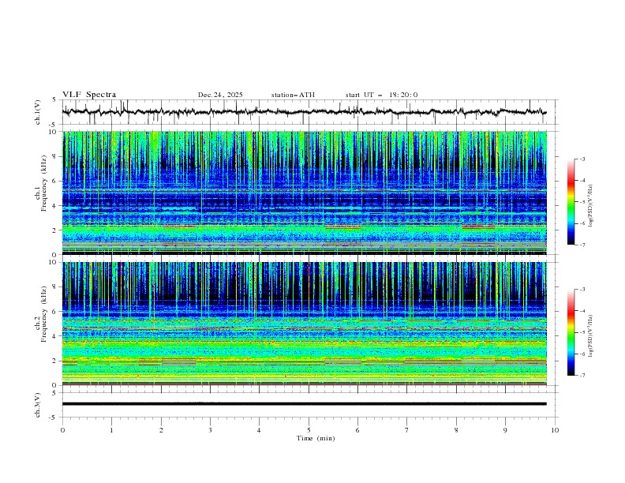The height and width of the screenshot is (483, 625).
Task: Click the log(PSD) label beside the ch.2 color bar
Action: pyautogui.click(x=591, y=335)
